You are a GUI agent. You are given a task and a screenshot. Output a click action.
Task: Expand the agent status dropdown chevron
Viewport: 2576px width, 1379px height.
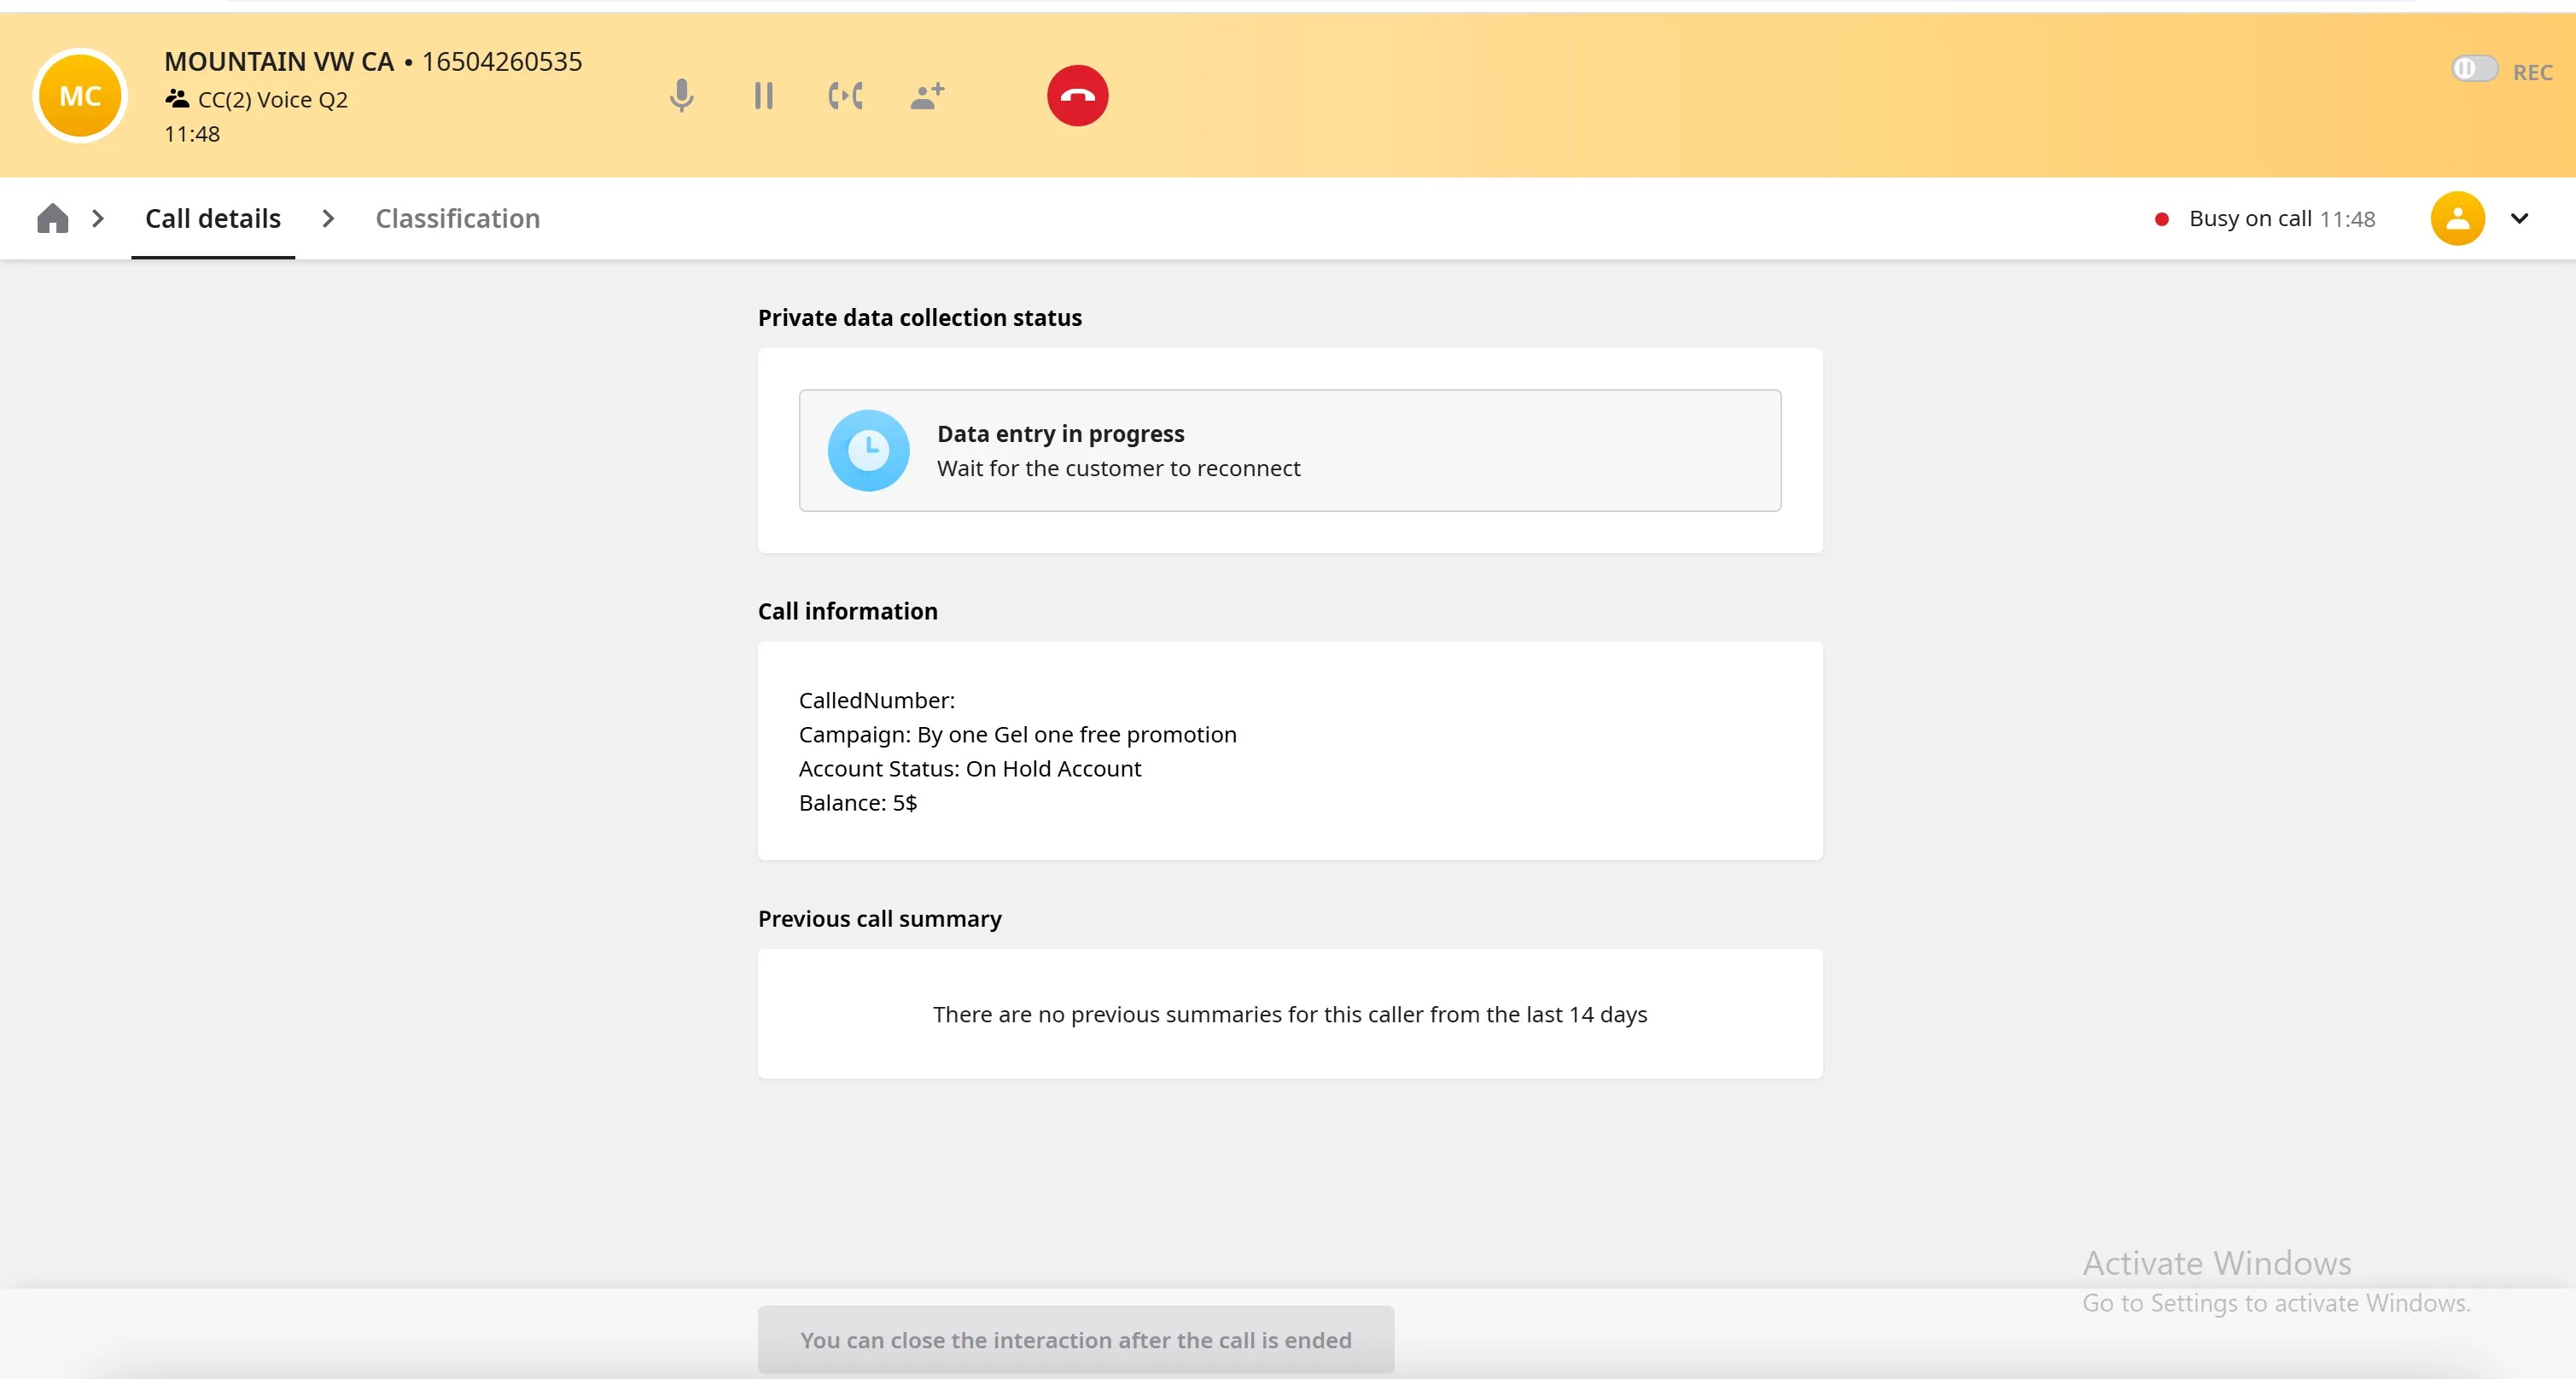2519,218
